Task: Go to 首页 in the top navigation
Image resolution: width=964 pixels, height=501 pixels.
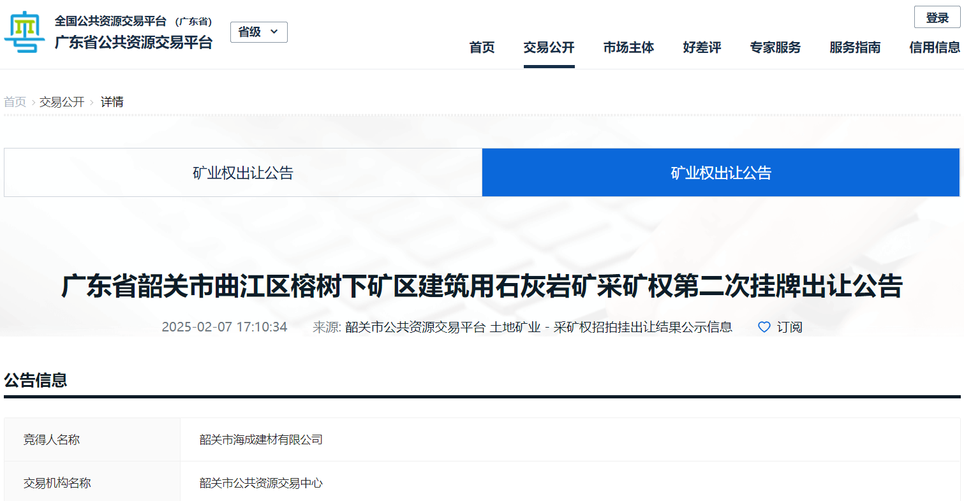Action: point(482,47)
